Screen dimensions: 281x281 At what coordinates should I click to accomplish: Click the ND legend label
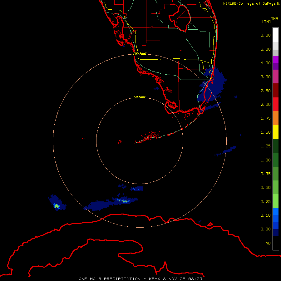(x=268, y=243)
